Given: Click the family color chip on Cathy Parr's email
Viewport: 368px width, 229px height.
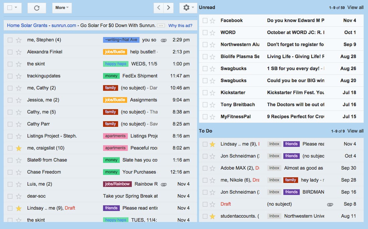Looking at the screenshot, I should click(110, 124).
